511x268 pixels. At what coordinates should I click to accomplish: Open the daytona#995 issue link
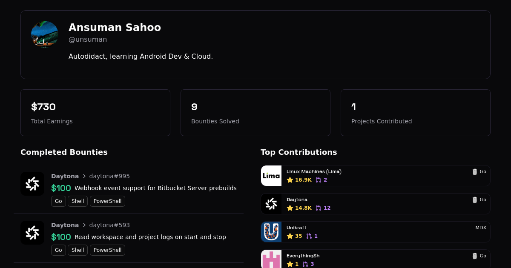pos(109,176)
